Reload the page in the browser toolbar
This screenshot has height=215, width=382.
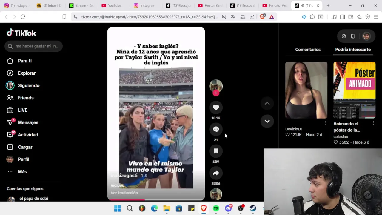23,17
